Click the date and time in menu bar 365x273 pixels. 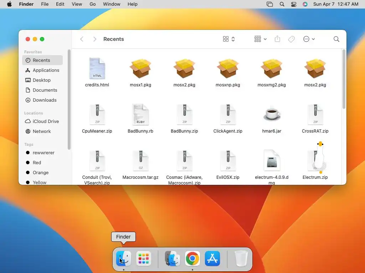tap(336, 4)
